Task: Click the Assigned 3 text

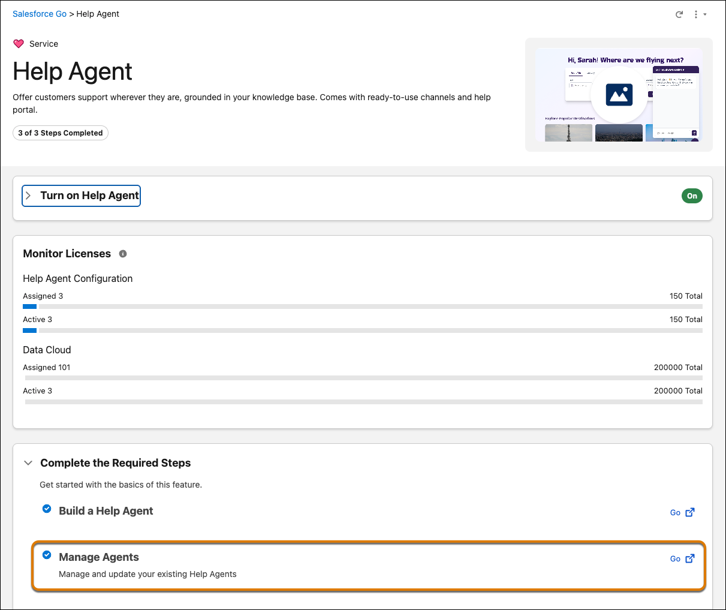Action: pos(43,296)
